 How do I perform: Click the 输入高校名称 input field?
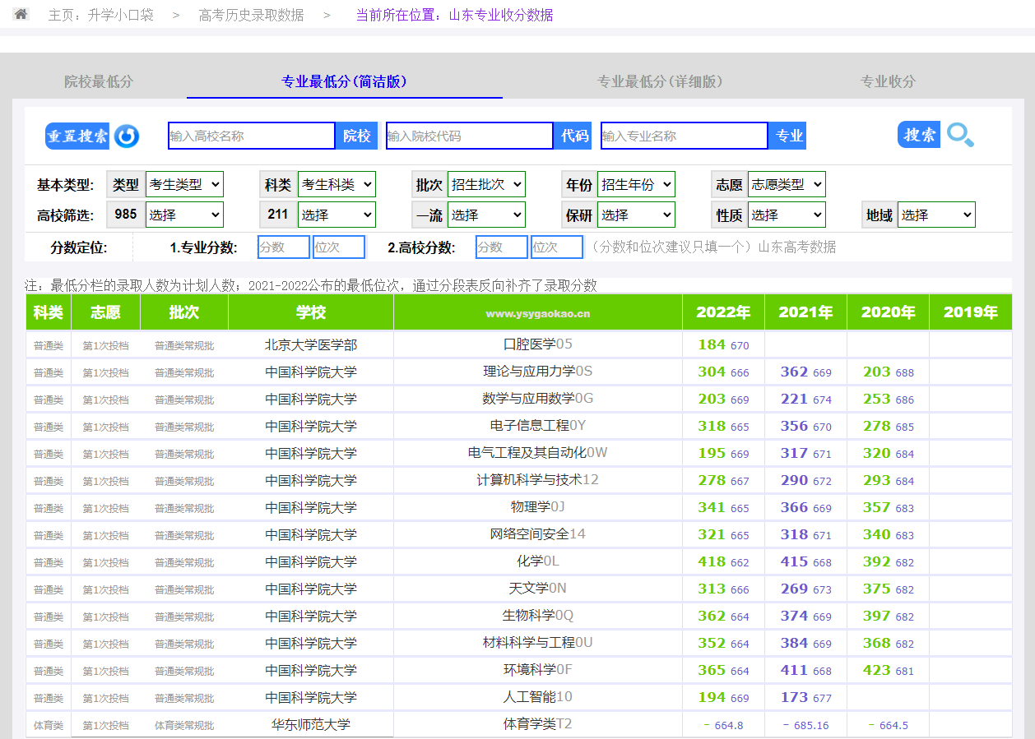pos(251,136)
